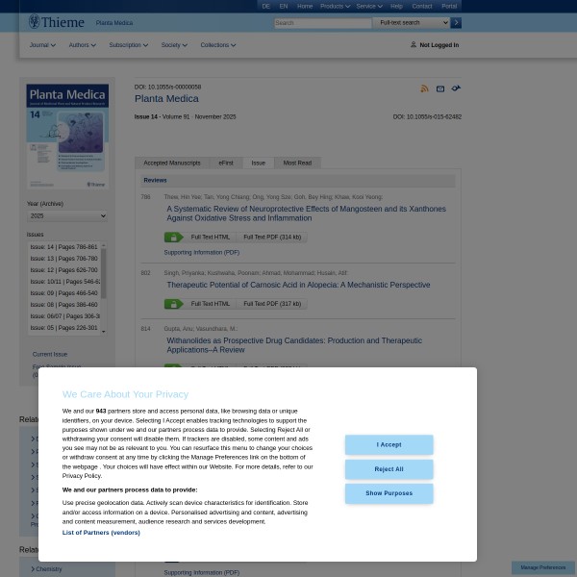This screenshot has height=577, width=577.
Task: Open the Authors navigation menu
Action: (x=82, y=45)
